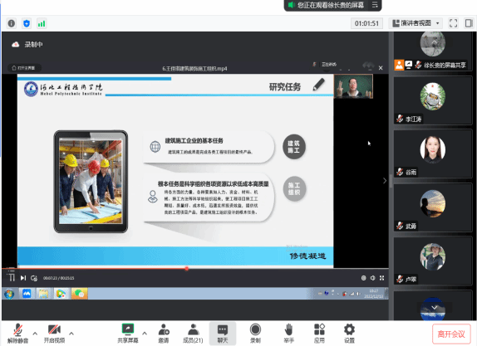Pause the shared video playback

[12, 278]
